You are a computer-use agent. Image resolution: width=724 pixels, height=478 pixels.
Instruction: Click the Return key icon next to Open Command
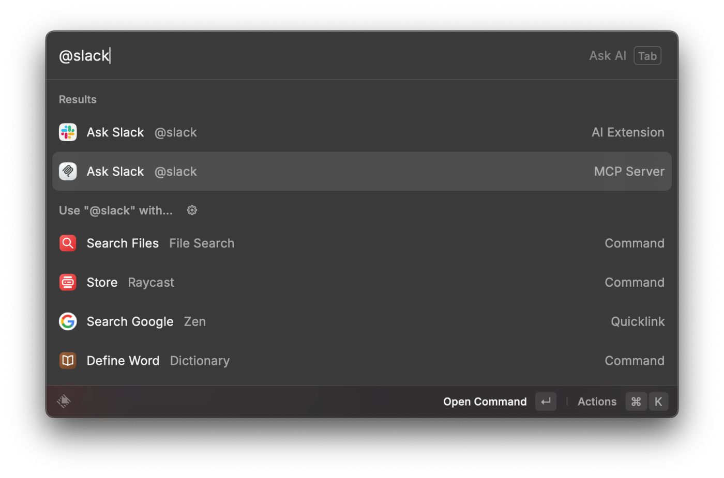click(546, 402)
